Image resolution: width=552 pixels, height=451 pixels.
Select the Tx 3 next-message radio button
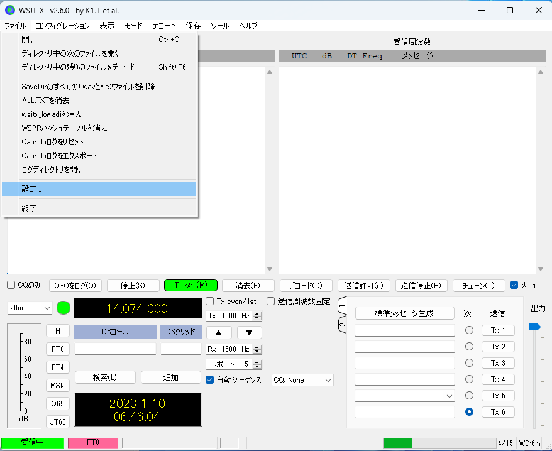(469, 362)
